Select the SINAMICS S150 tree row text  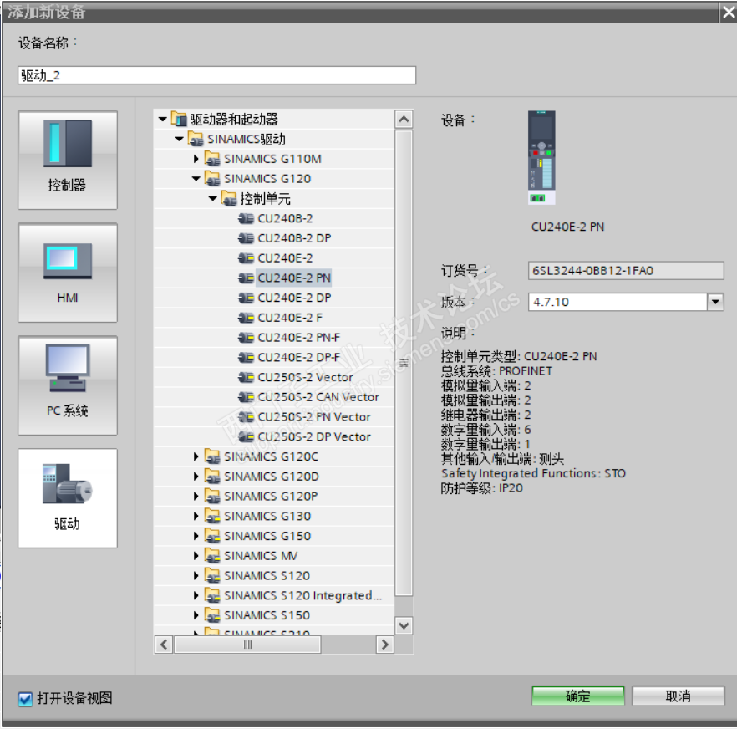coord(267,615)
